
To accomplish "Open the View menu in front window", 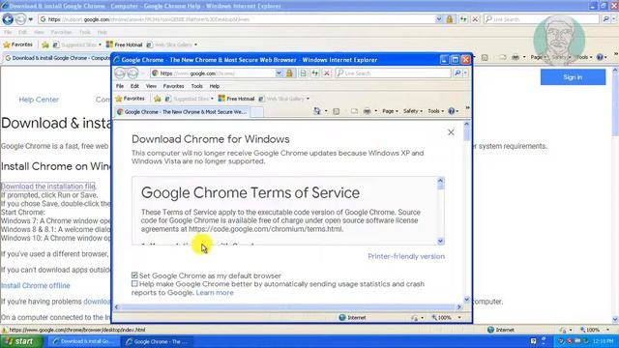I will tap(151, 86).
